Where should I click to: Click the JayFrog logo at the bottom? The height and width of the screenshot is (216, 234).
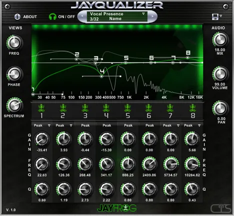(116, 208)
